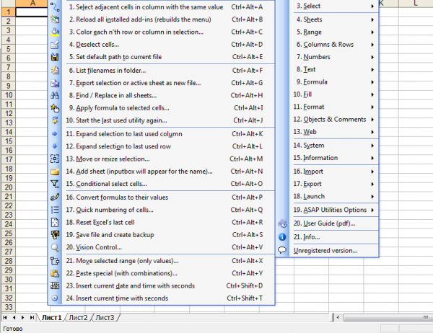This screenshot has height=333, width=433.
Task: Click the Unregistered version speech bubble icon
Action: coord(282,250)
